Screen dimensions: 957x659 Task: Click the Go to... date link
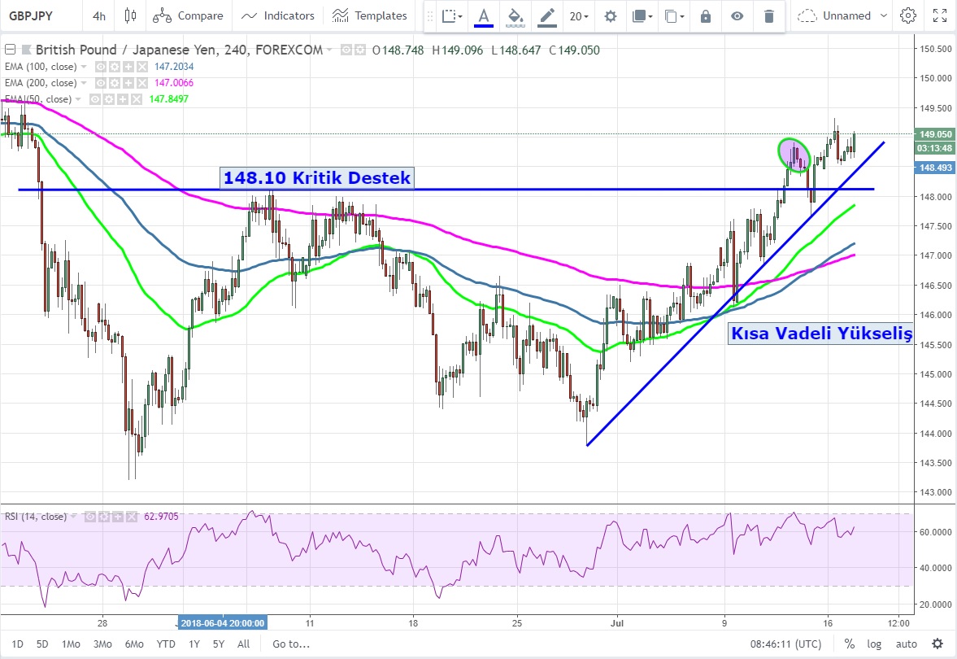291,644
